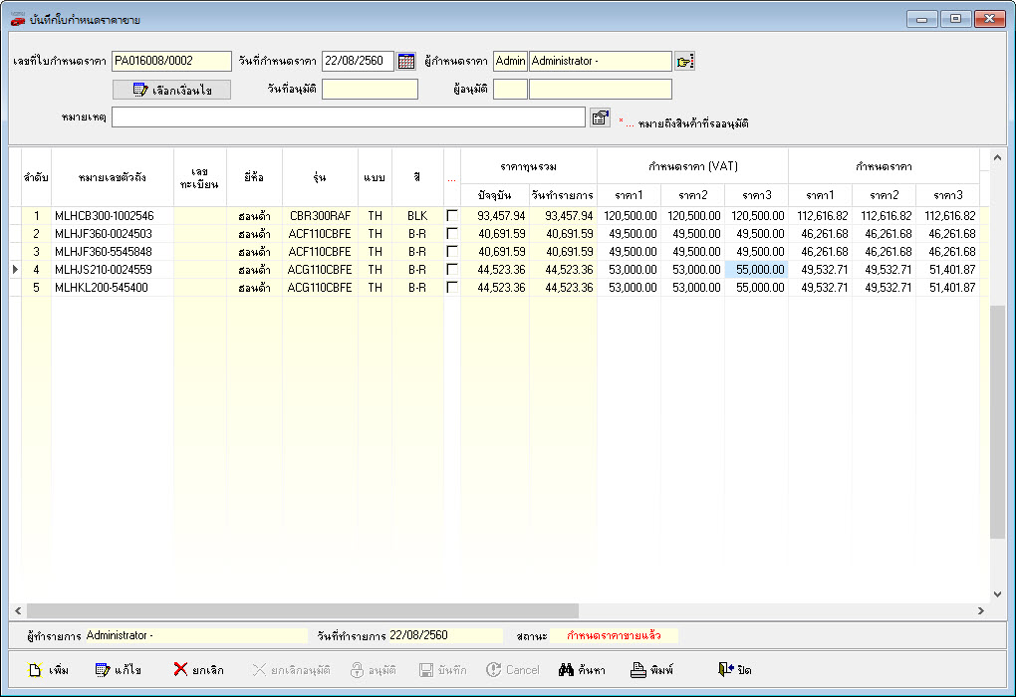The image size is (1016, 697).
Task: Click the vertical scrollbar up arrow
Action: tap(997, 157)
